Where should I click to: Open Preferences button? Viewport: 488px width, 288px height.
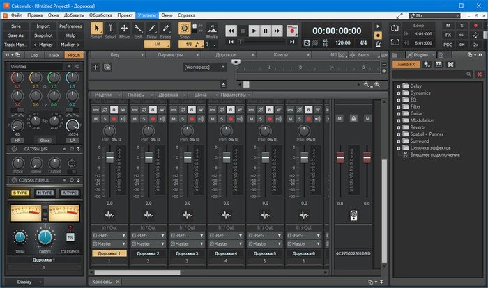[x=70, y=26]
